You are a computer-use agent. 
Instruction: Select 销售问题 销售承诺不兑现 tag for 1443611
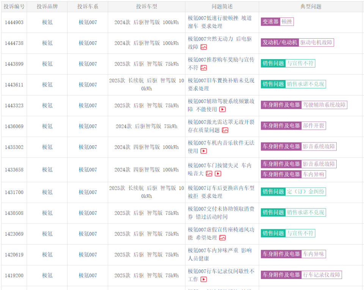(293, 84)
